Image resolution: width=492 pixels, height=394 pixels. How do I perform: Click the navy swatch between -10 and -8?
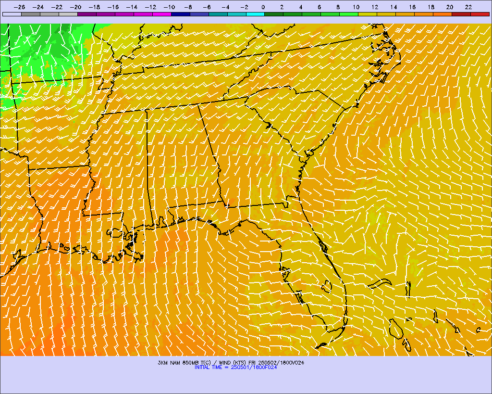tap(181, 14)
